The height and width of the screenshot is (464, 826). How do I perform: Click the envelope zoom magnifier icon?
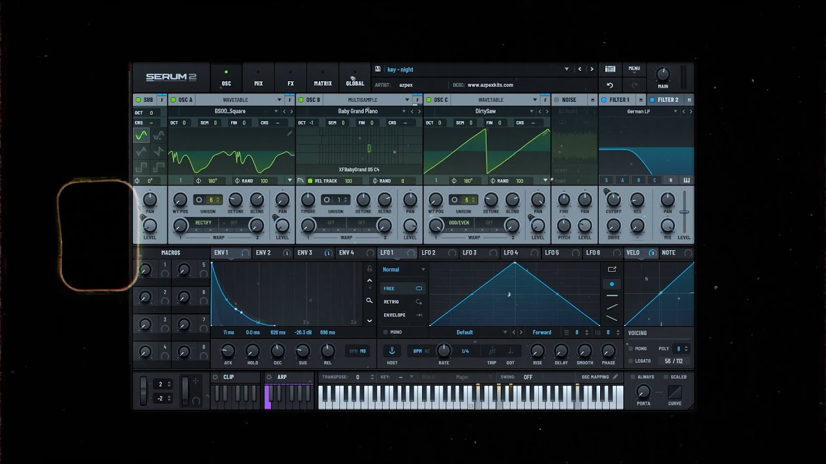click(369, 300)
